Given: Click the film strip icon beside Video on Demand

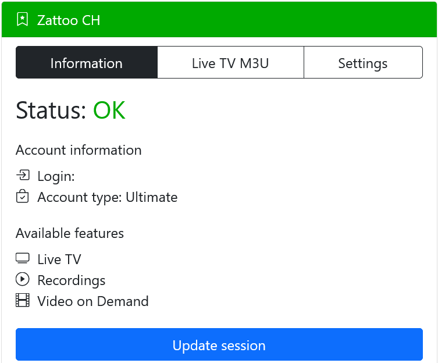Looking at the screenshot, I should pyautogui.click(x=22, y=300).
